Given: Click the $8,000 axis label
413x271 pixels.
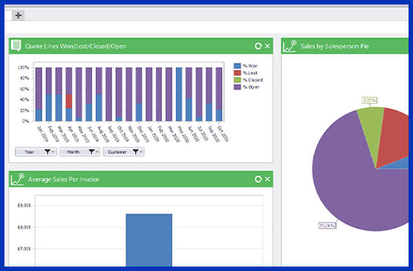Looking at the screenshot, I should (24, 227).
